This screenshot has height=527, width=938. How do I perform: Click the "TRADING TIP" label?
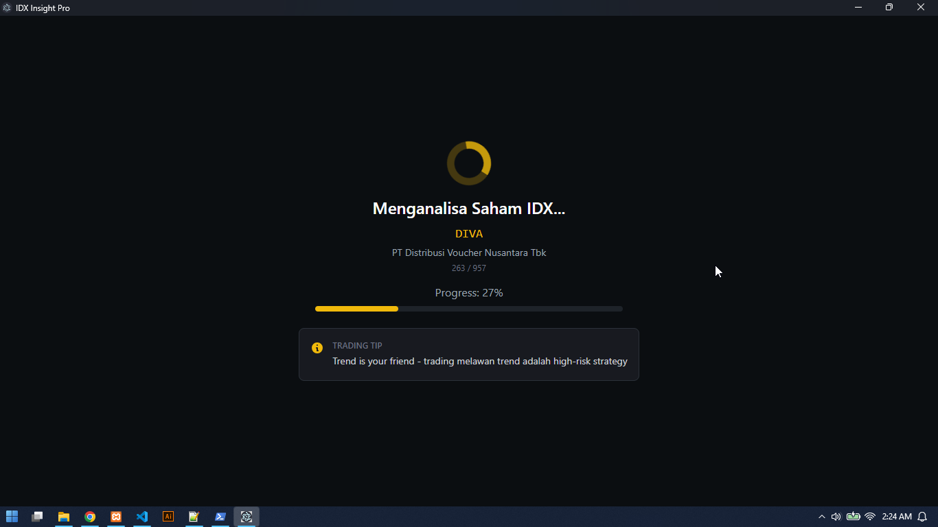point(357,346)
